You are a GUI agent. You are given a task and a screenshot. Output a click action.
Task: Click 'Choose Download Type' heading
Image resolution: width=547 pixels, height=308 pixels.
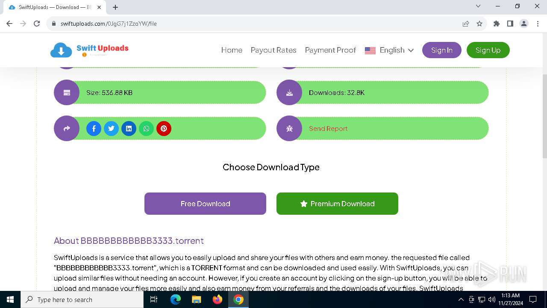coord(271,167)
